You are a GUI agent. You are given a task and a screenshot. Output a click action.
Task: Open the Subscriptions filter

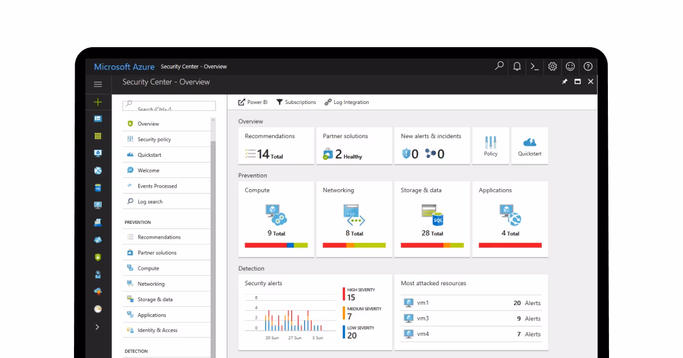click(296, 102)
